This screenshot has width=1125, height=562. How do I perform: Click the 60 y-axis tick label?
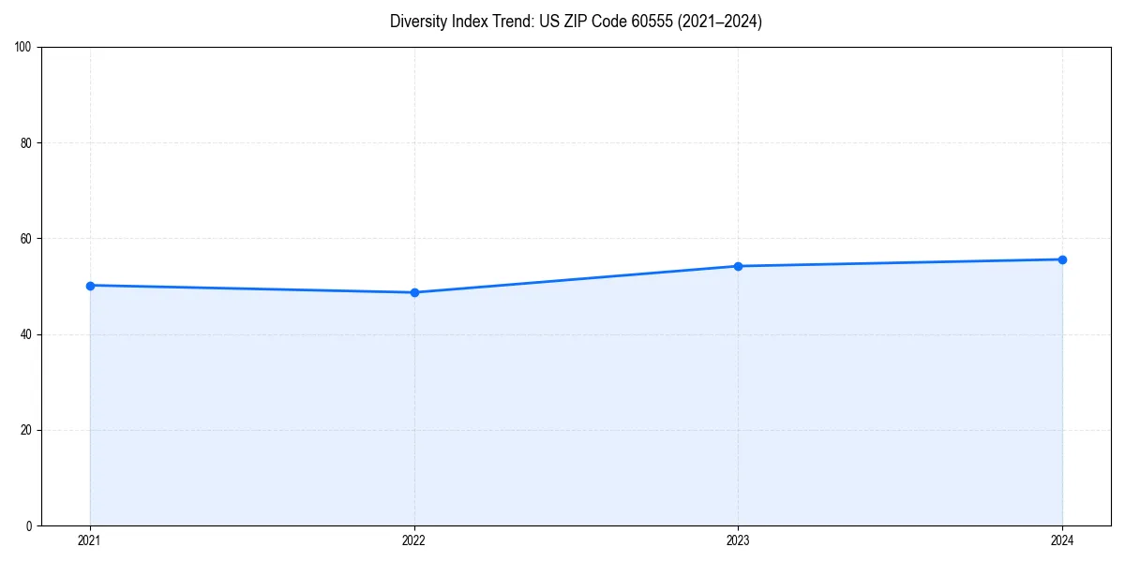[25, 236]
